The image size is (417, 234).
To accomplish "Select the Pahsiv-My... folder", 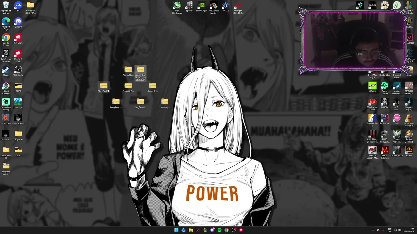I will pyautogui.click(x=165, y=103).
